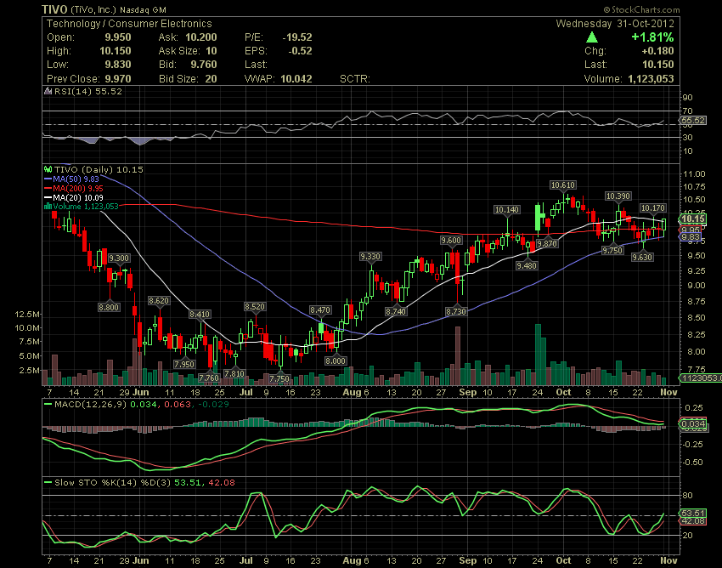This screenshot has height=568, width=722.
Task: Click the Bid price 9.760
Action: click(204, 65)
